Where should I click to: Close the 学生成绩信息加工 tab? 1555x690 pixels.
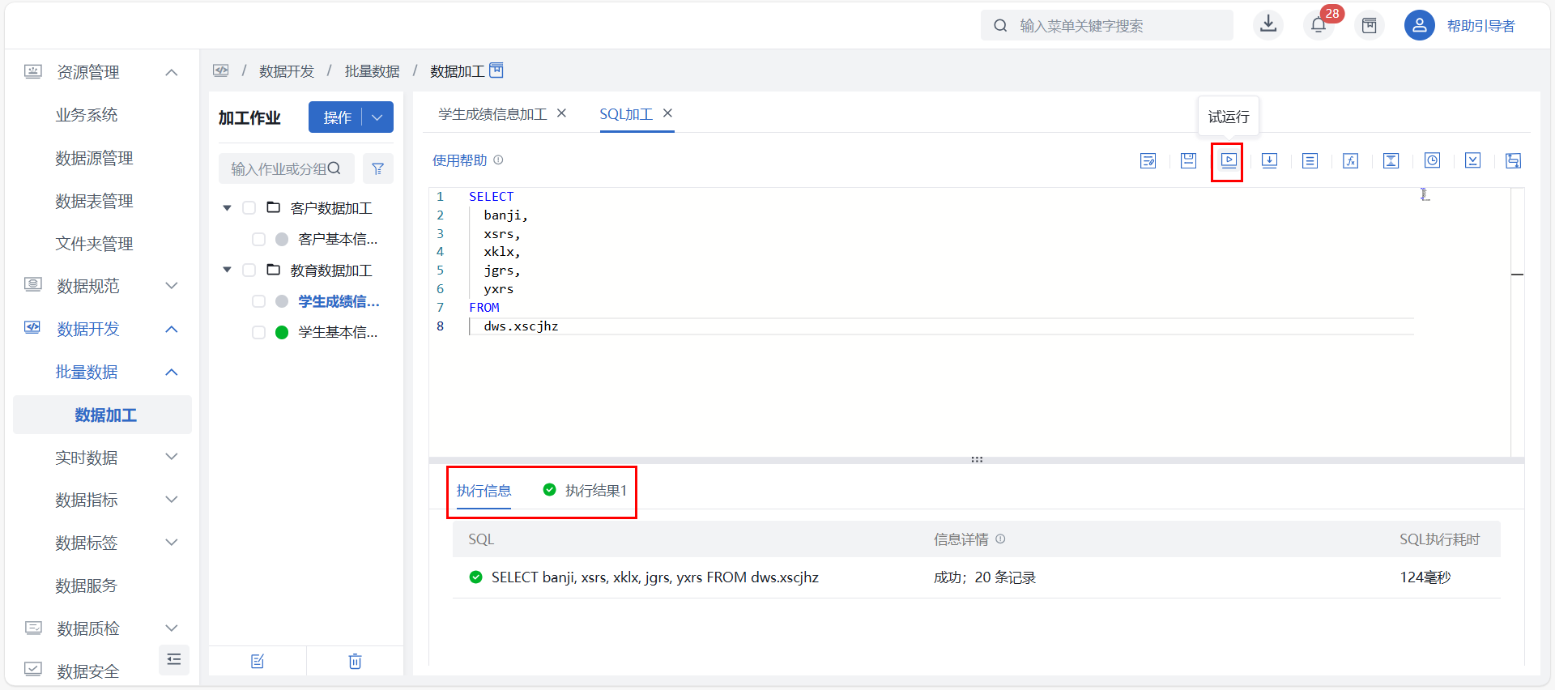(561, 113)
